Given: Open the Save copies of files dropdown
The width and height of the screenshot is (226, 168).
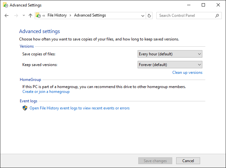Looking at the screenshot, I should (170, 54).
